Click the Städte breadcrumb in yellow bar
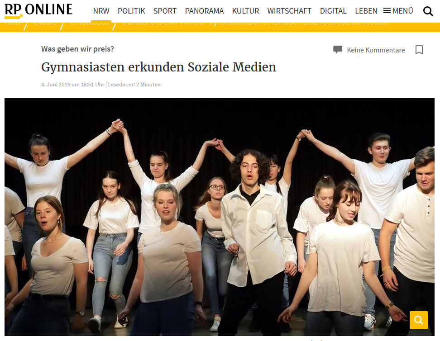The height and width of the screenshot is (341, 440). click(x=45, y=24)
